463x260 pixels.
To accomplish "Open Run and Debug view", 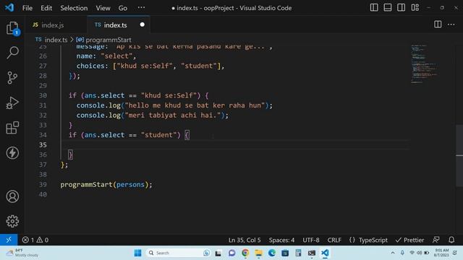I will (x=12, y=103).
